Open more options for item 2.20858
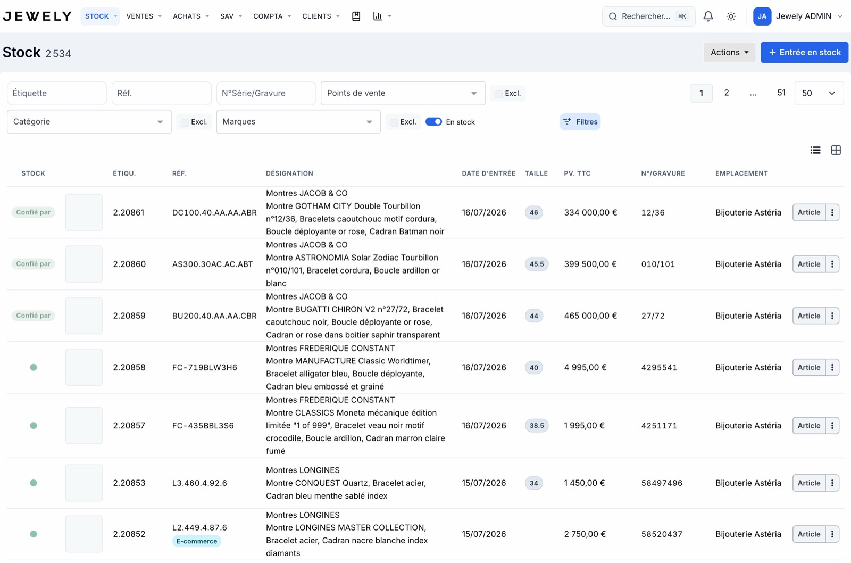851x563 pixels. click(832, 367)
